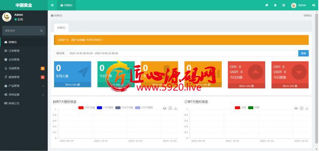
Task: Open More info on 今日充值 card
Action: [246, 86]
